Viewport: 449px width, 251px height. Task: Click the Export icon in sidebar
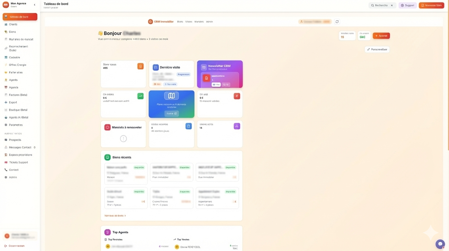(x=6, y=103)
